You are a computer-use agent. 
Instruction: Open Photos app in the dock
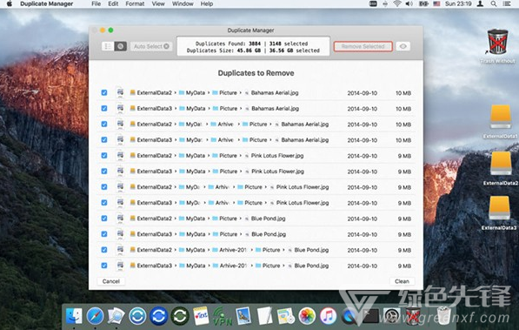pyautogui.click(x=307, y=316)
